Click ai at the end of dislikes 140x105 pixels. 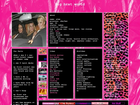tap(78, 91)
